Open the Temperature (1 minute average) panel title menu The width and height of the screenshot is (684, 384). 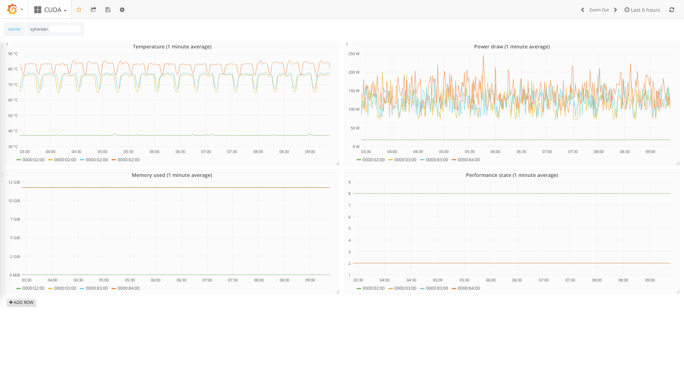click(172, 47)
